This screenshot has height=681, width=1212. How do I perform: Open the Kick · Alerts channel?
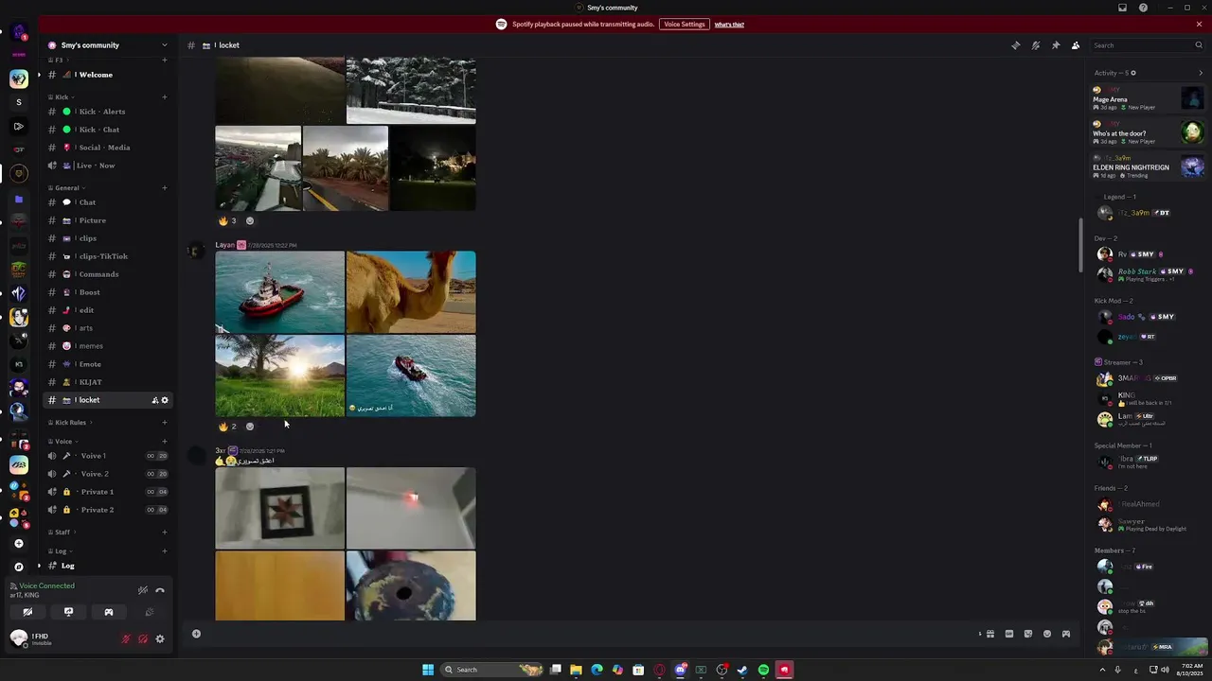point(107,112)
